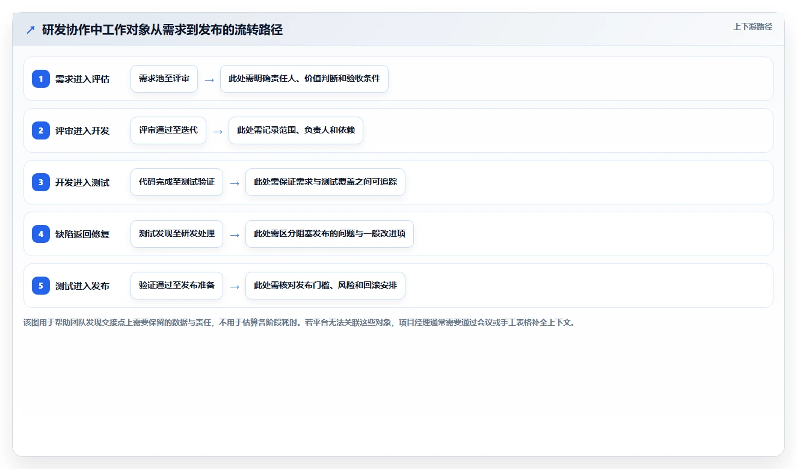Select step number 2 badge
The image size is (797, 469).
41,130
